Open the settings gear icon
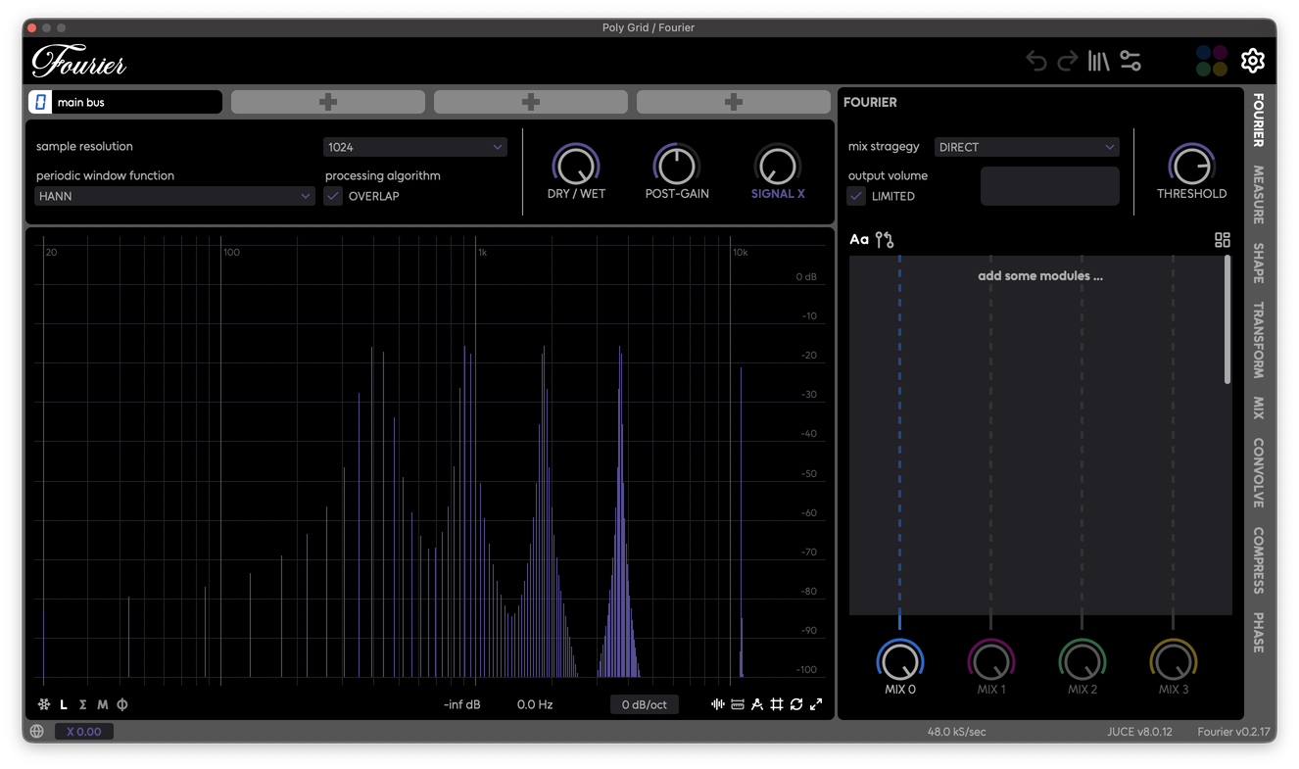Image resolution: width=1299 pixels, height=769 pixels. point(1252,61)
